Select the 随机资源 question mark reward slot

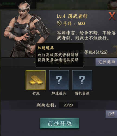[x=82, y=80]
